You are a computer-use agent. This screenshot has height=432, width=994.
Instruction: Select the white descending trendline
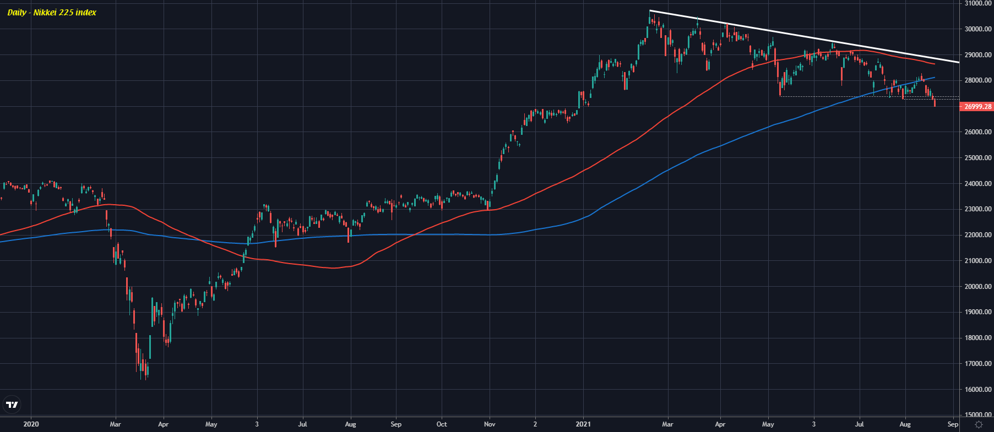[804, 36]
